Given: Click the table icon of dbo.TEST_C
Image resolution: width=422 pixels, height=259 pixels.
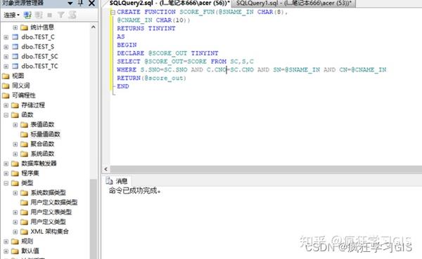Looking at the screenshot, I should click(x=15, y=37).
